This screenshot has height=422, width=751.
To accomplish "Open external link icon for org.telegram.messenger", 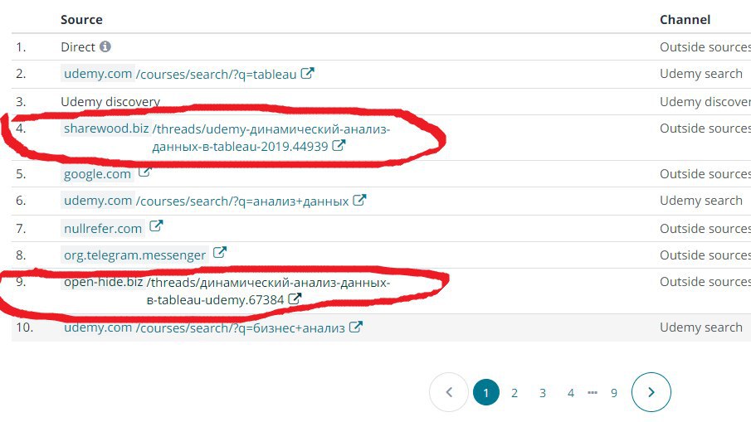I will (x=219, y=252).
